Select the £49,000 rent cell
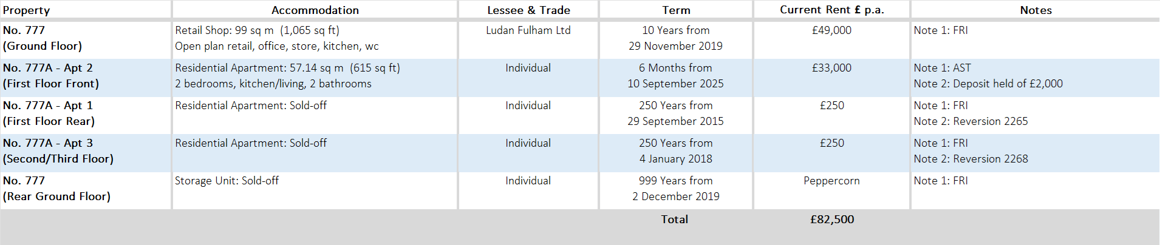 click(x=831, y=30)
